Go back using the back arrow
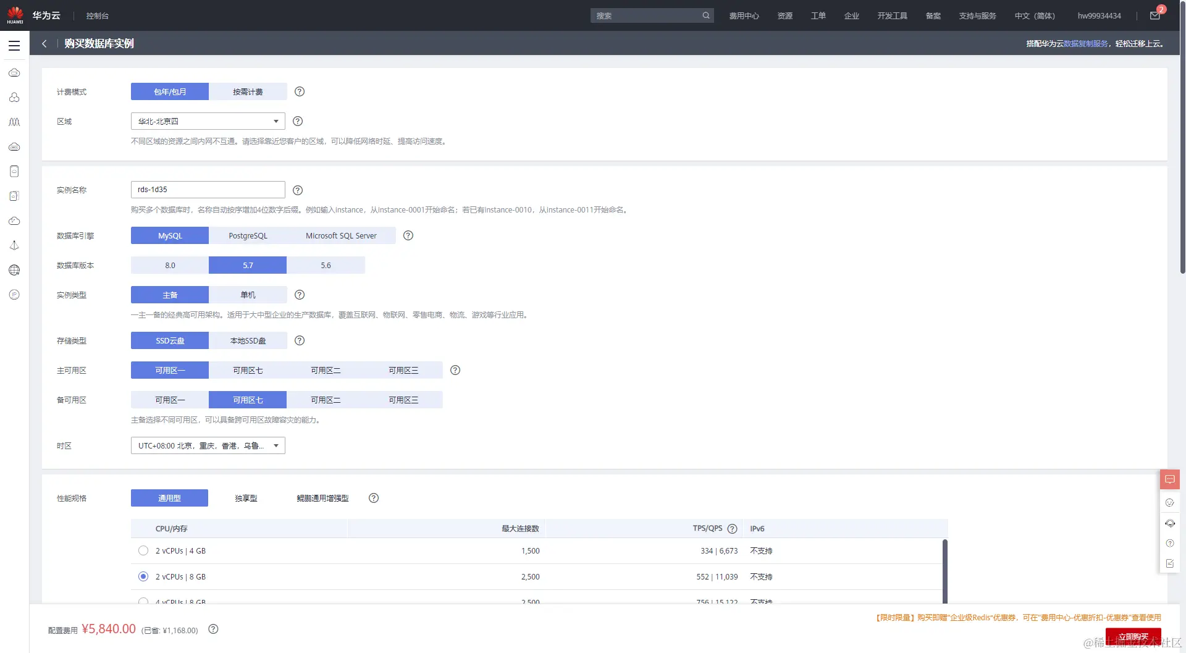This screenshot has width=1186, height=653. pyautogui.click(x=44, y=43)
